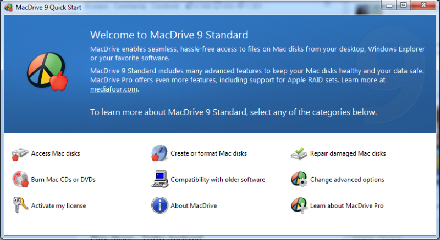Open the "Access Mac disks" text link
The width and height of the screenshot is (440, 240).
(56, 153)
